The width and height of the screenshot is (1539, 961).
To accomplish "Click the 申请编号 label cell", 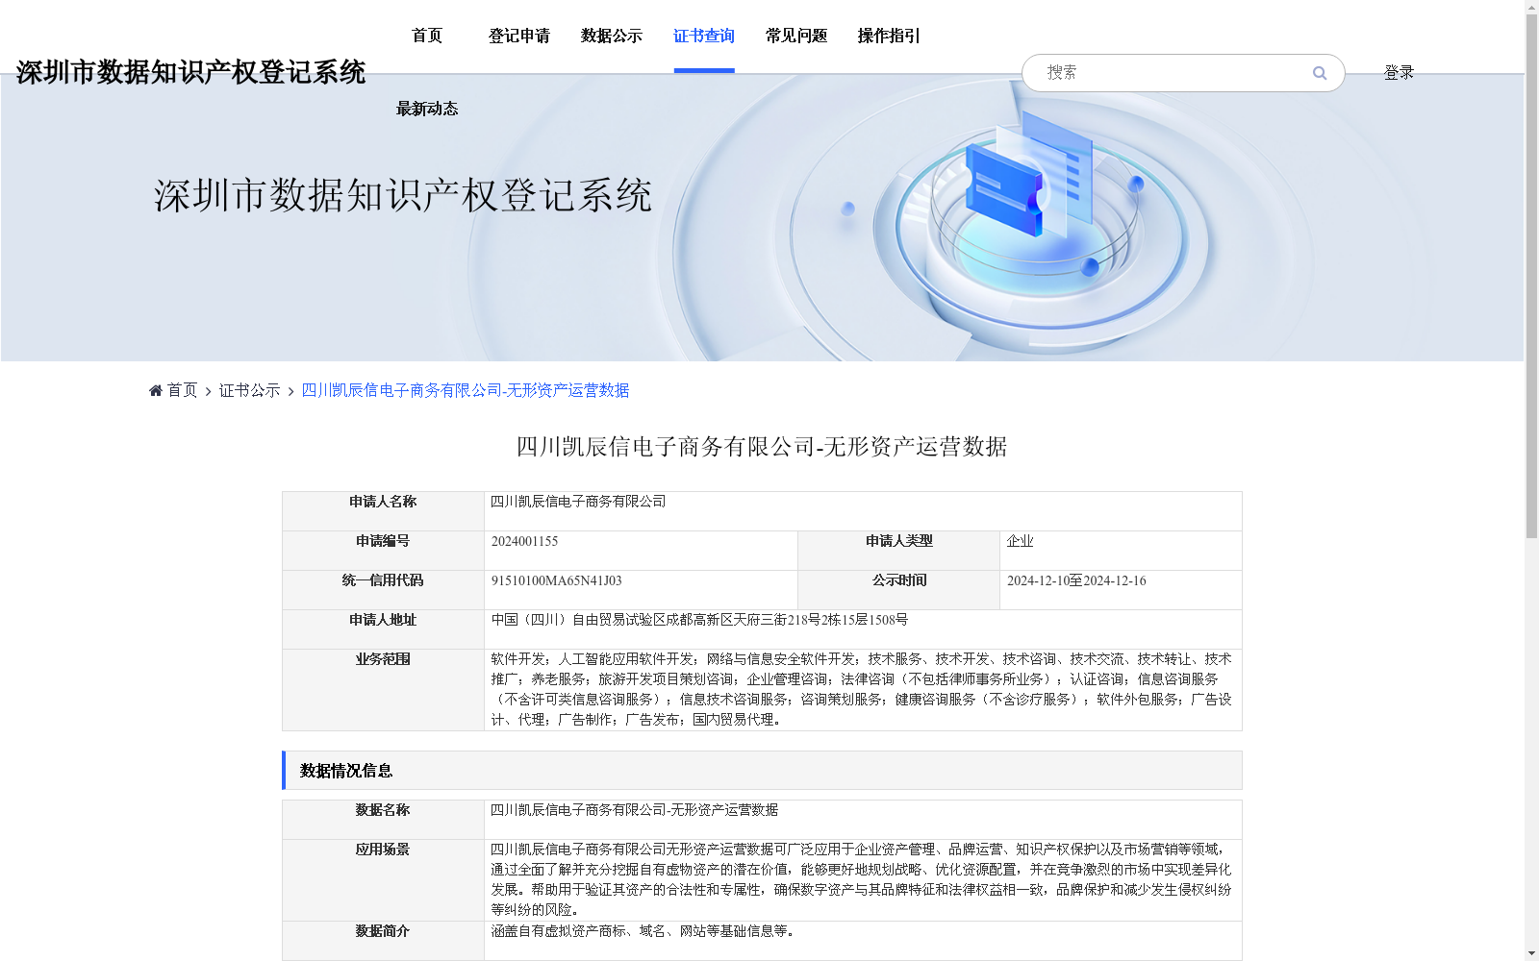I will coord(383,551).
